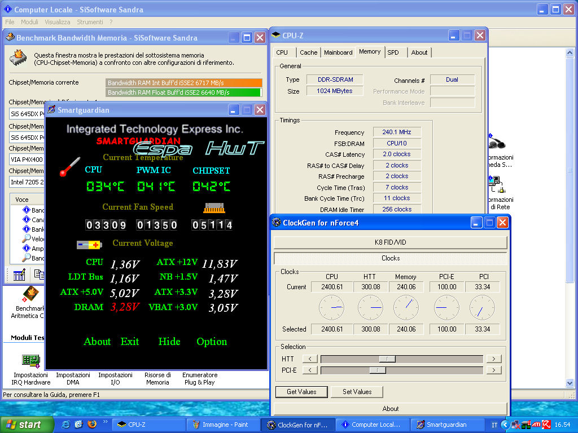Click the scroll up arrow in Sandra
The image size is (578, 433).
coord(570,52)
